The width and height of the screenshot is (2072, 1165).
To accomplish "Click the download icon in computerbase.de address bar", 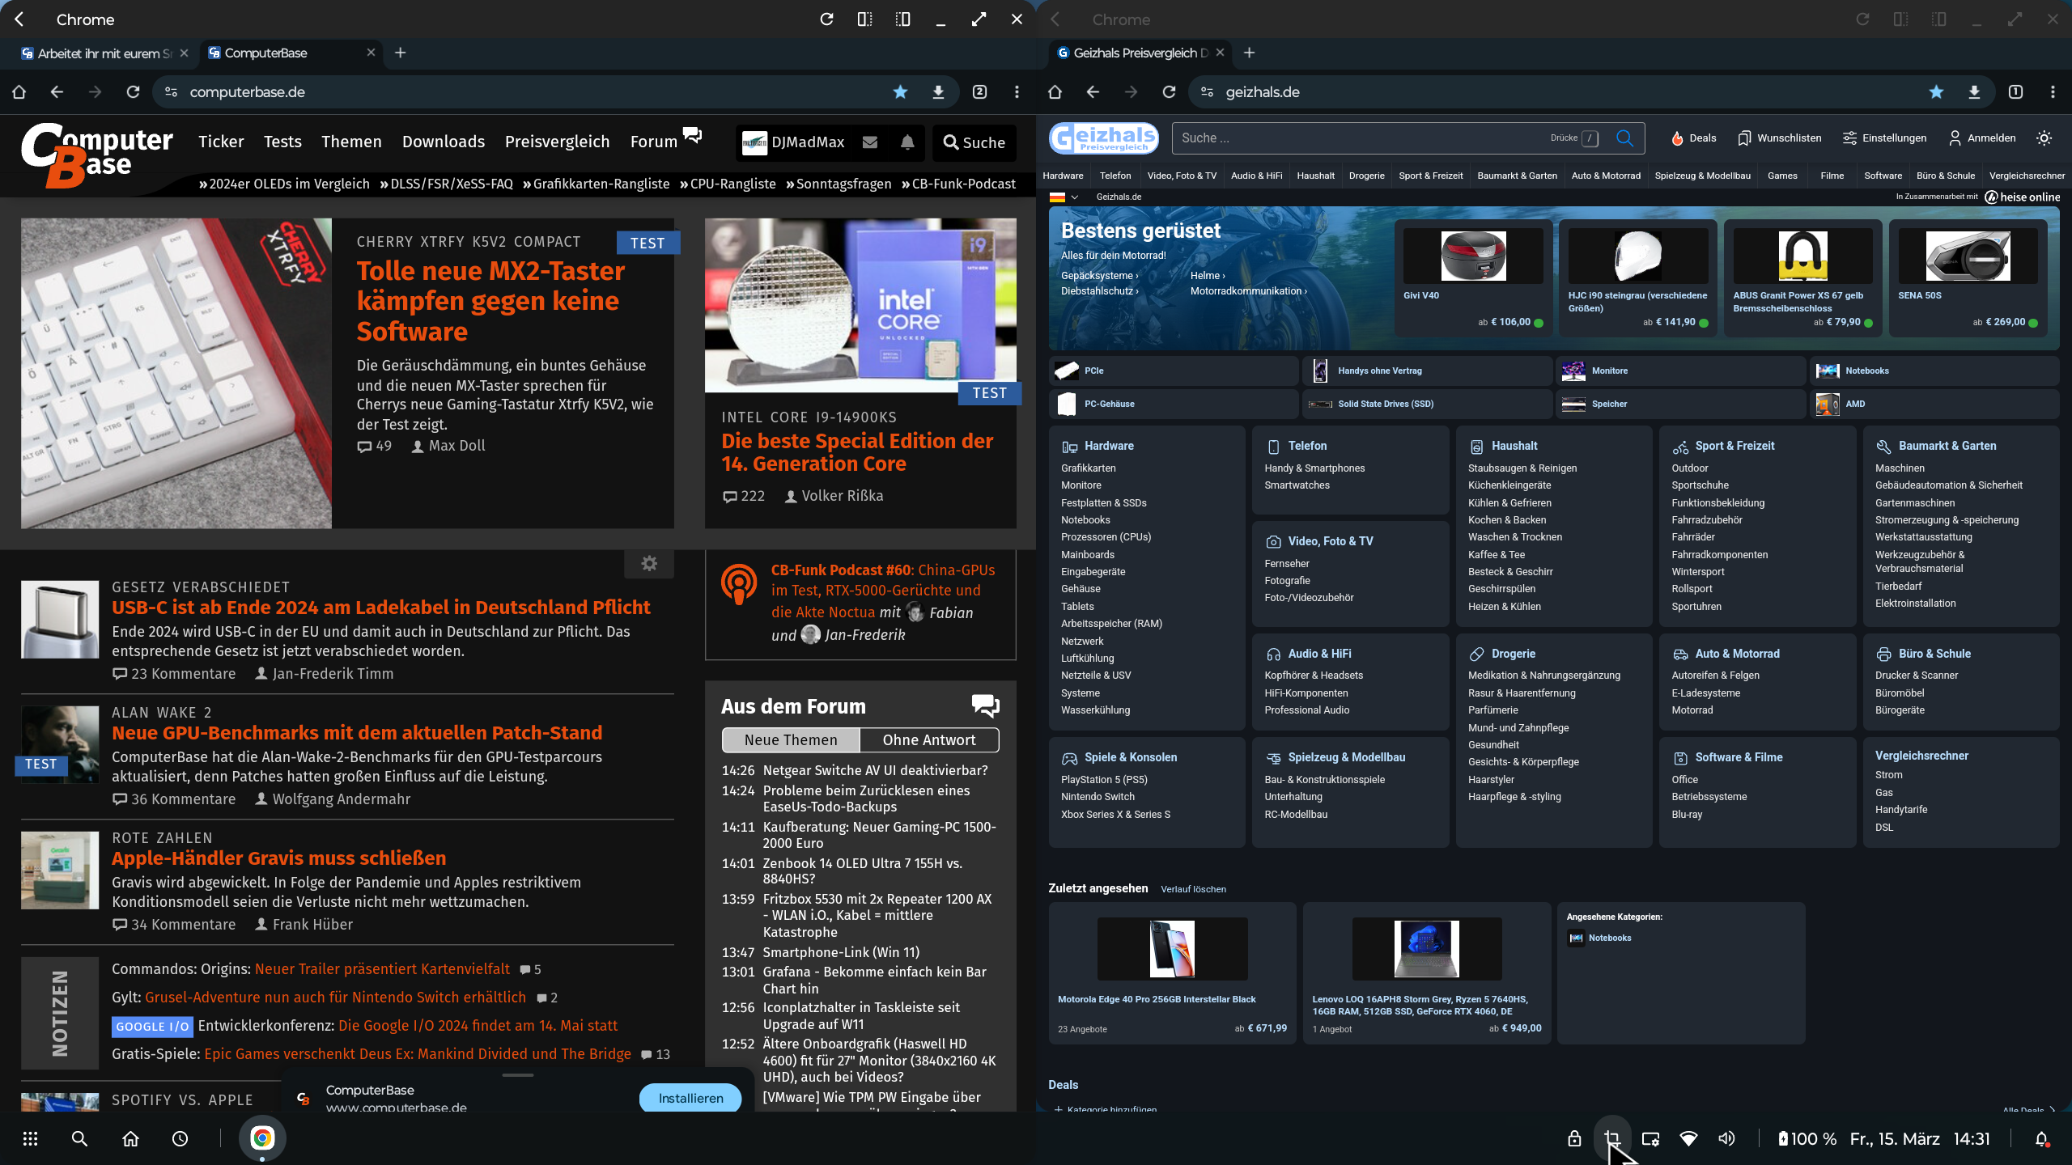I will [938, 92].
